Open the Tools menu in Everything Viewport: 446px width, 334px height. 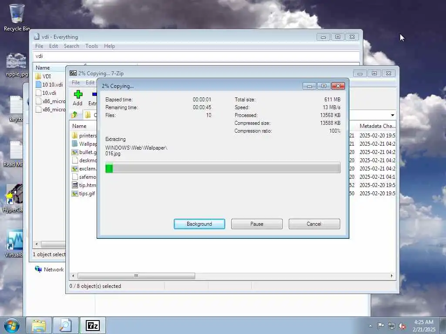click(91, 46)
